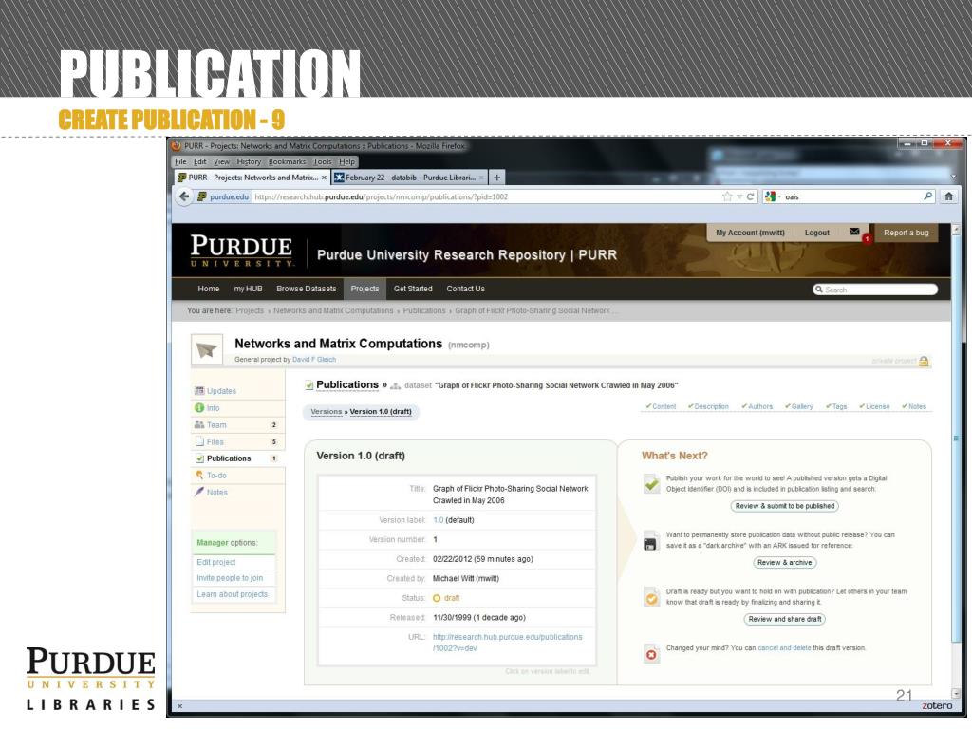Click the Purdue University logo in header
This screenshot has width=972, height=729.
click(x=241, y=251)
